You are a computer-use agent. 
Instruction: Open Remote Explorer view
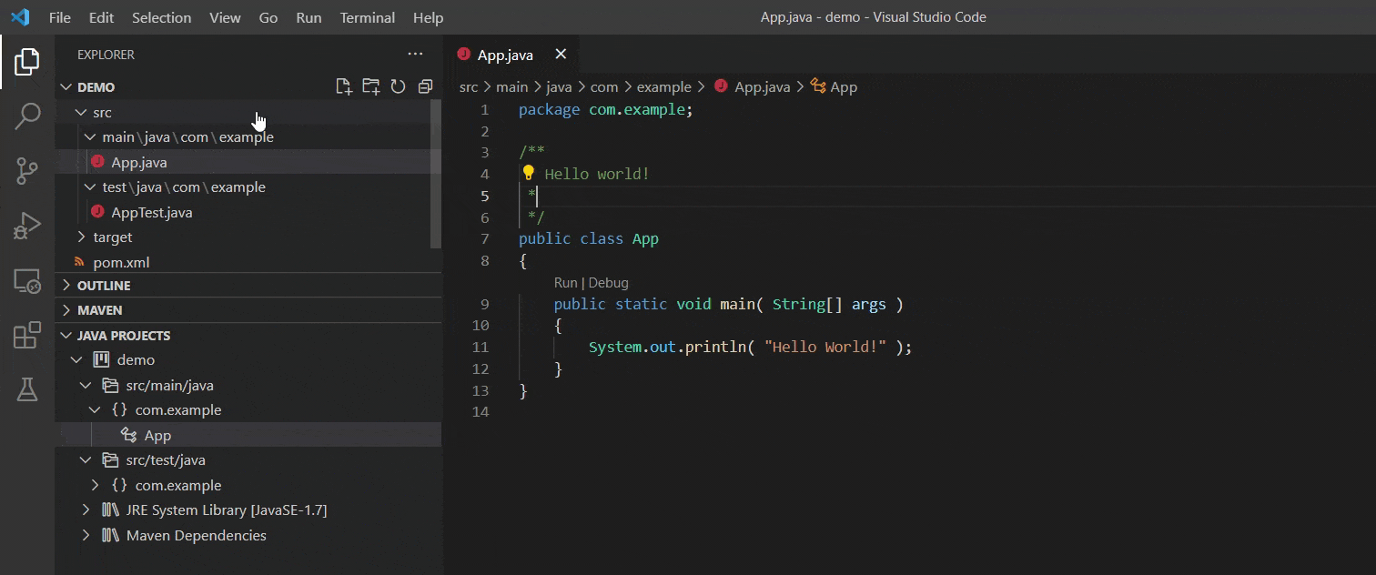pos(27,280)
